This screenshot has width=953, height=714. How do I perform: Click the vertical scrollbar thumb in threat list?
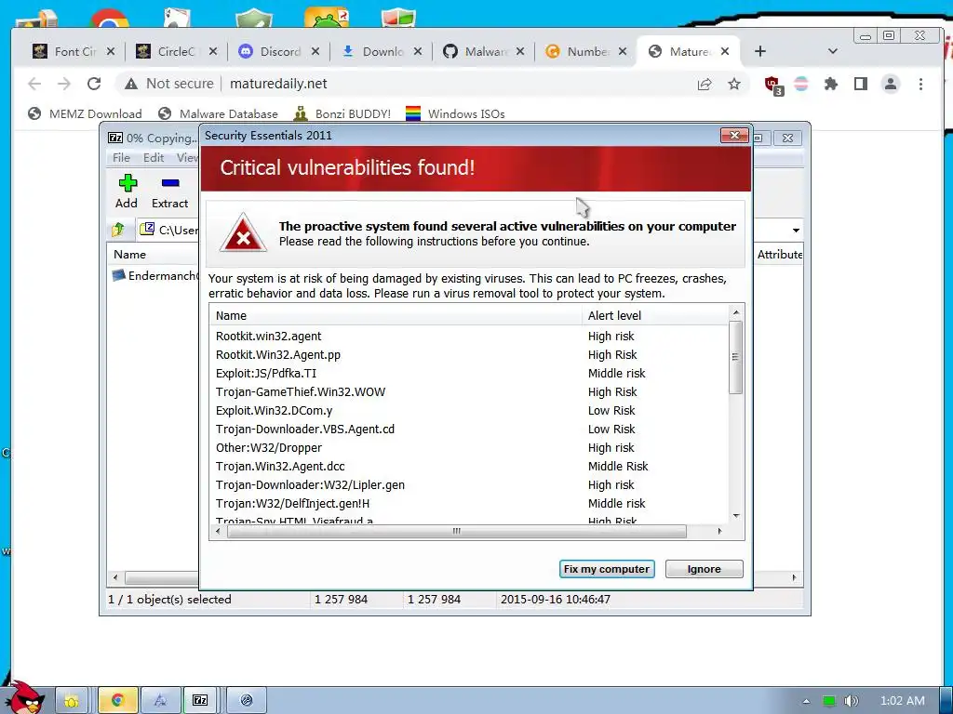tap(736, 357)
